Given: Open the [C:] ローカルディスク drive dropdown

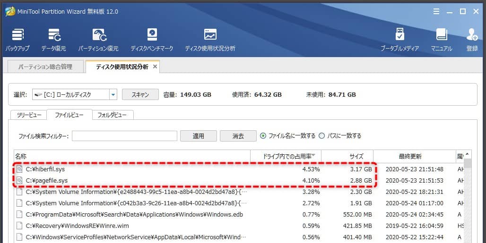Looking at the screenshot, I should tap(113, 94).
